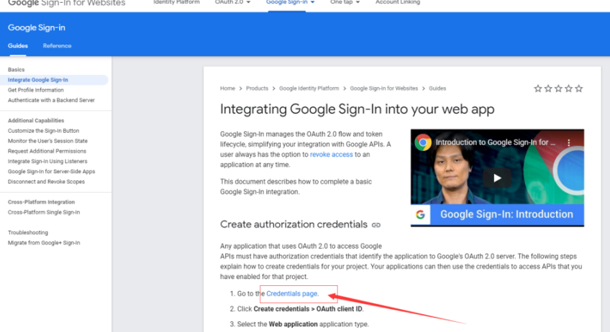Open Authenticate with a Backend Server
The height and width of the screenshot is (332, 610).
[51, 100]
